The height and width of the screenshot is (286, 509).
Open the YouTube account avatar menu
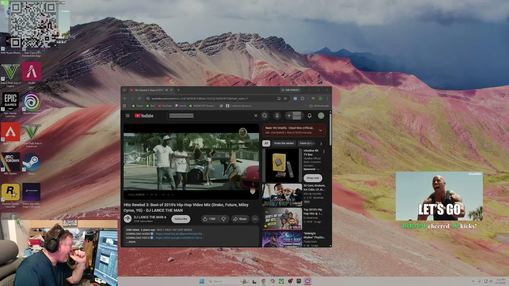pyautogui.click(x=321, y=116)
